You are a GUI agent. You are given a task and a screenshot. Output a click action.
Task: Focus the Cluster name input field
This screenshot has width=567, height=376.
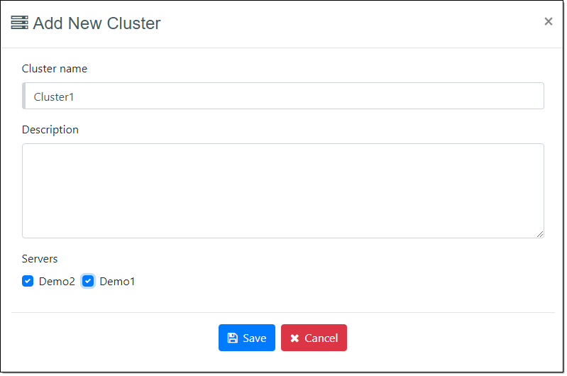tap(284, 96)
